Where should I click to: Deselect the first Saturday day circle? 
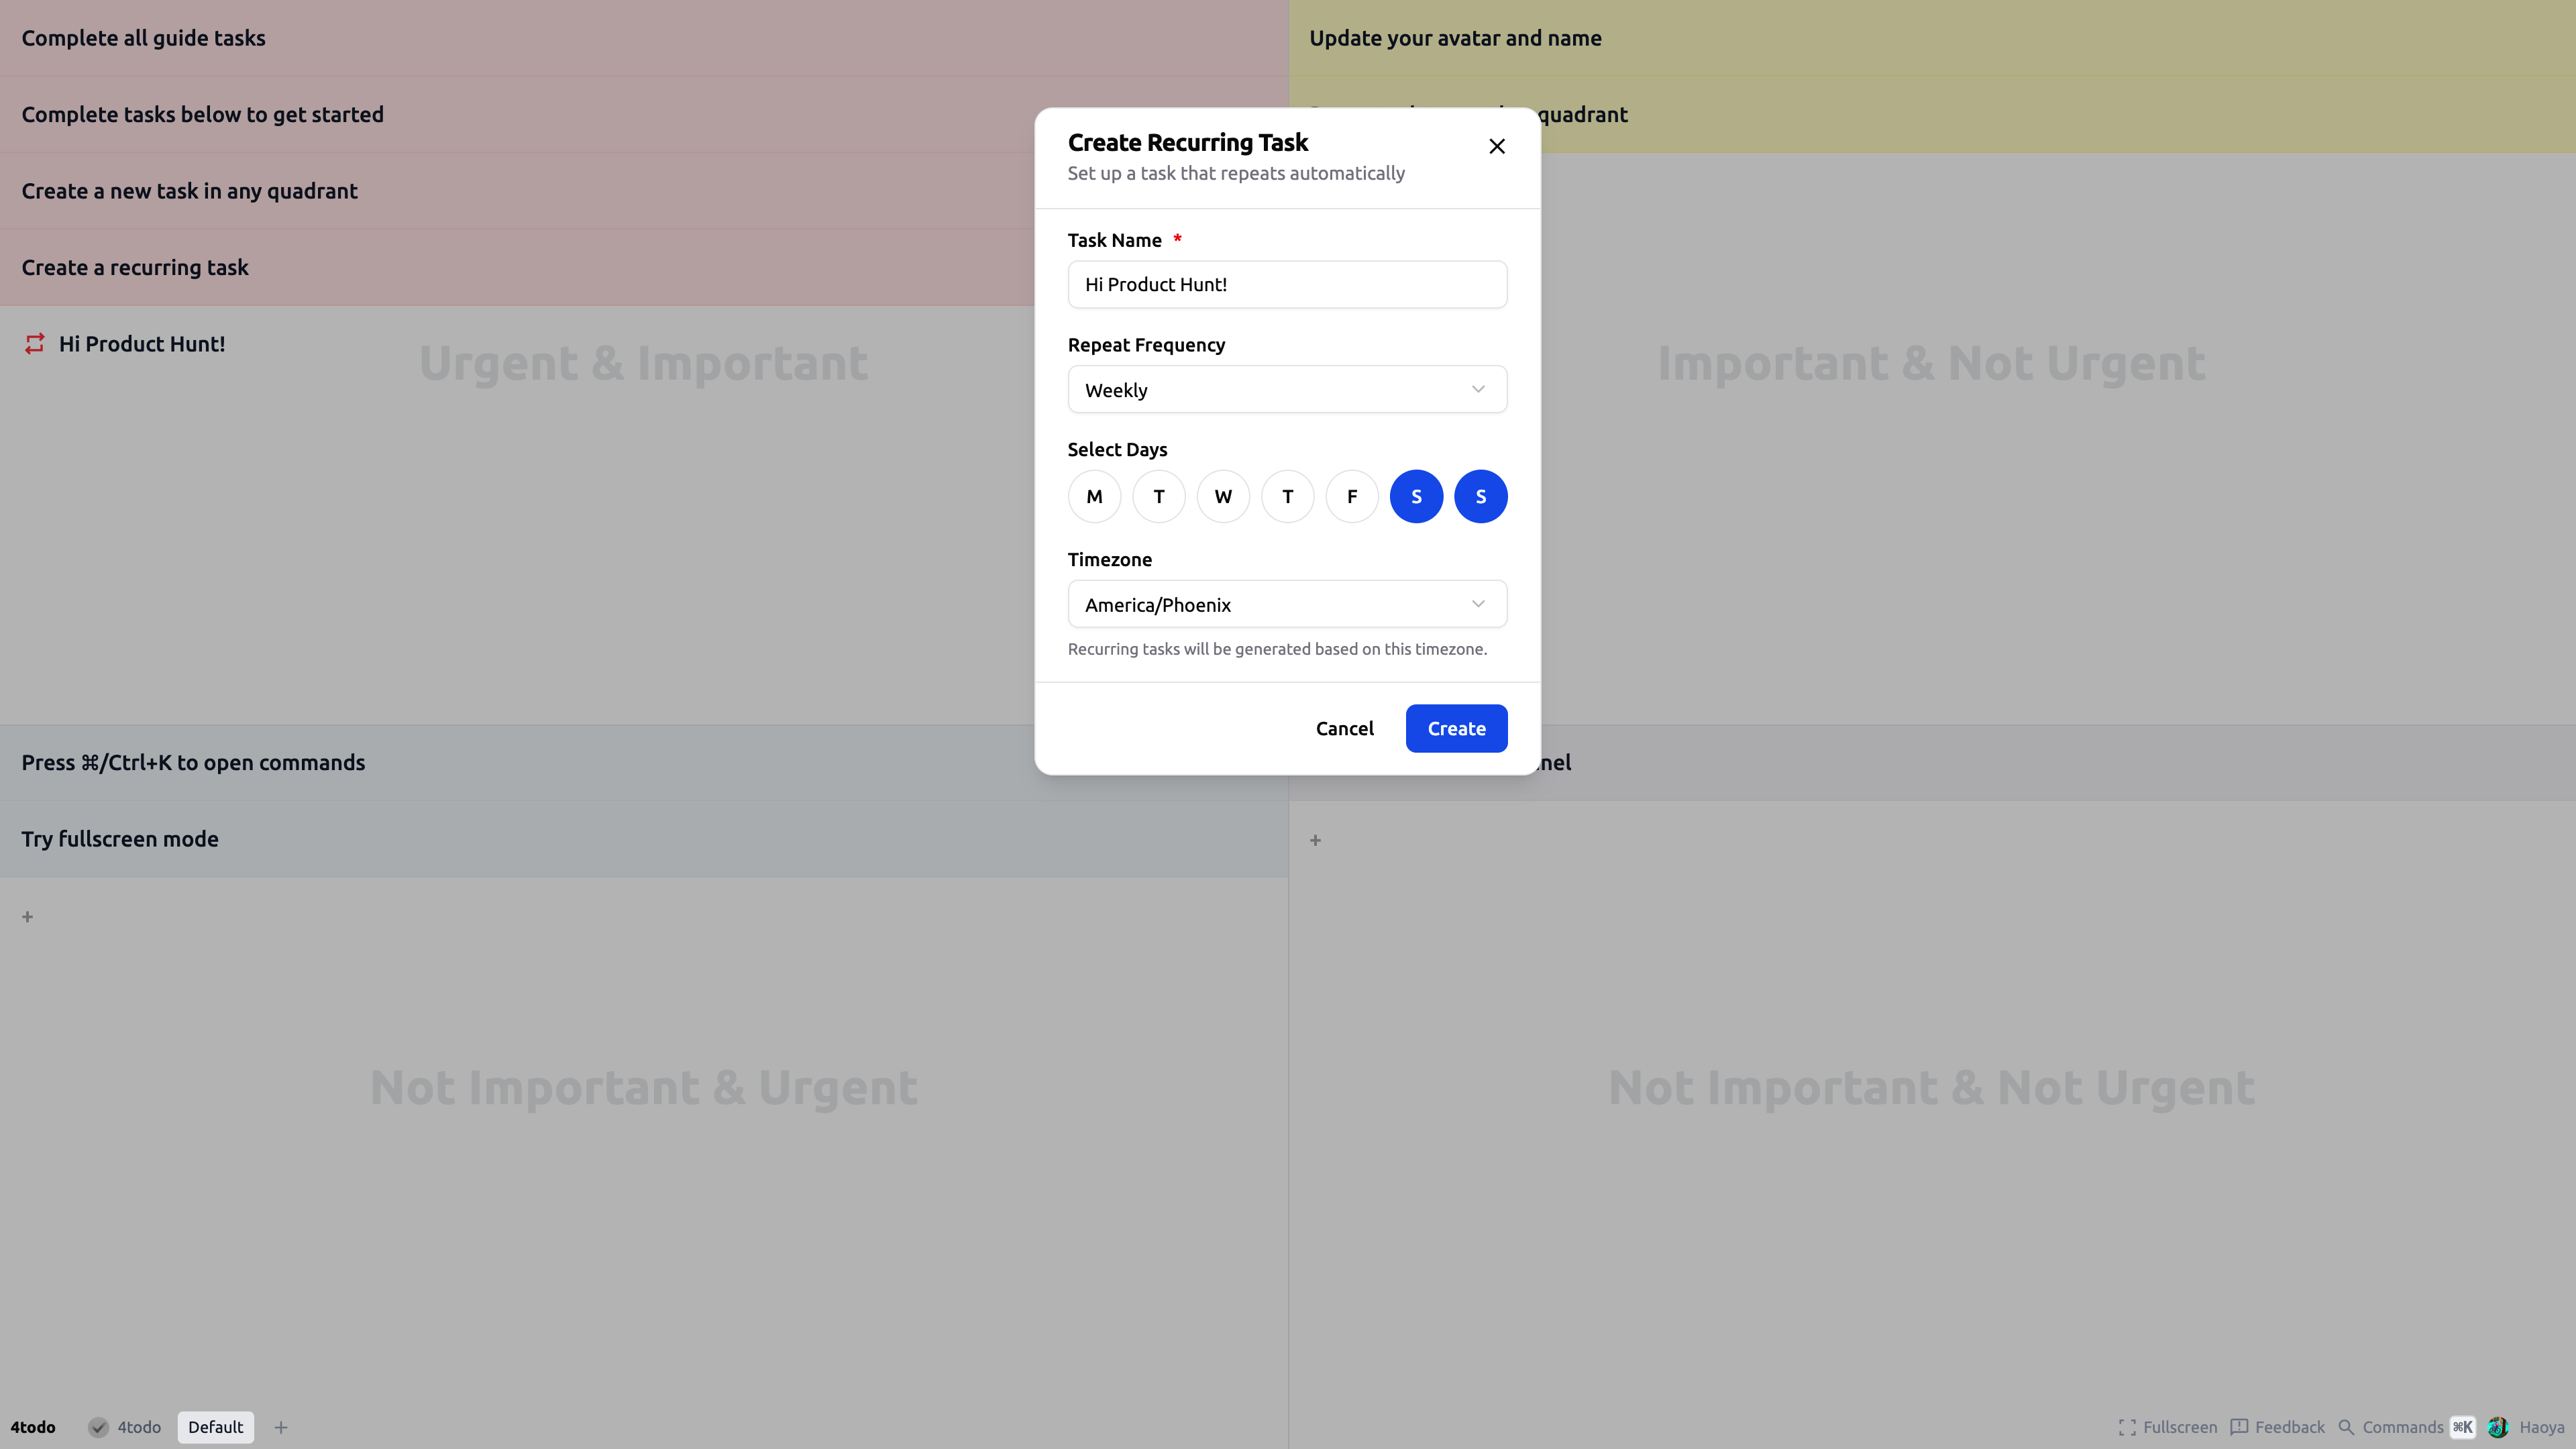tap(1416, 496)
